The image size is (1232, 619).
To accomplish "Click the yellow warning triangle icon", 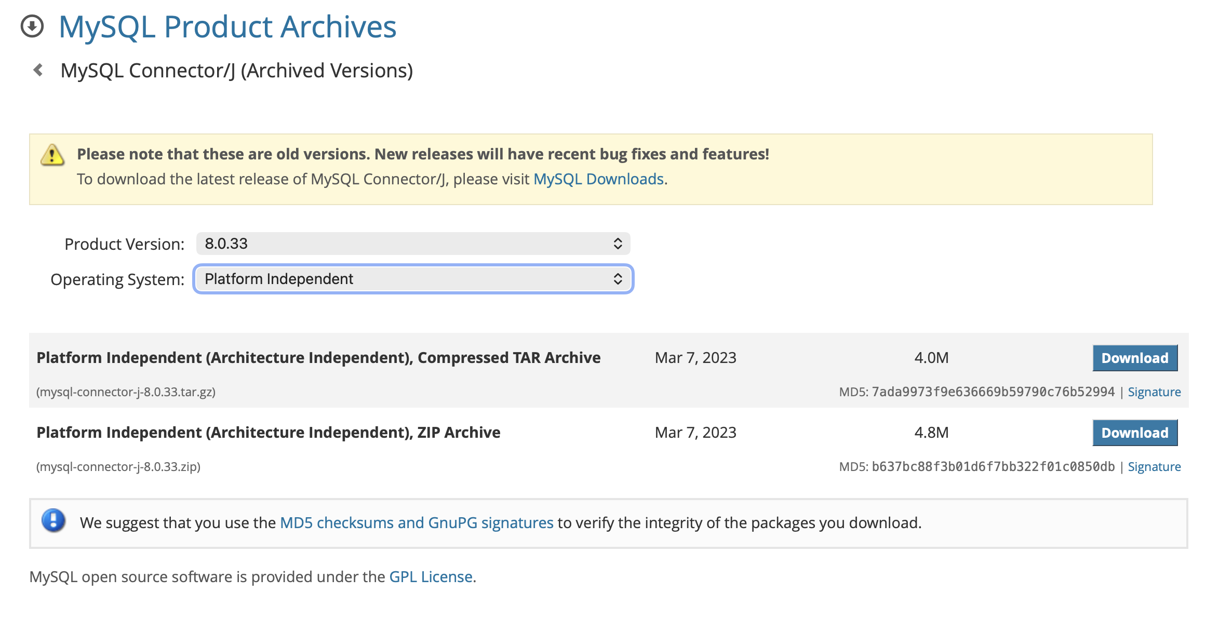I will pyautogui.click(x=52, y=155).
